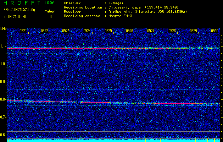
Task: Click the Receiving antenna label
Action: click(x=82, y=16)
